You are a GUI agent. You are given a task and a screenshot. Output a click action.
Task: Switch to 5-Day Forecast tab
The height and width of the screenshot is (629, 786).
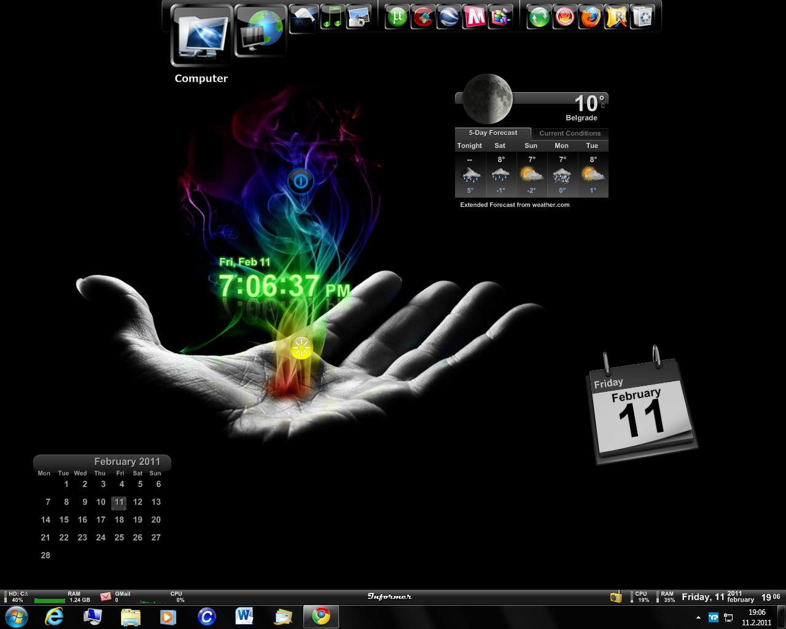(492, 133)
